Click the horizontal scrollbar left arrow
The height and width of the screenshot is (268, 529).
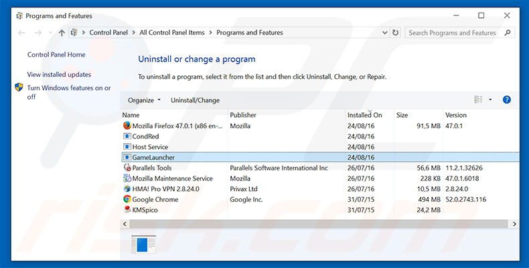pos(125,224)
